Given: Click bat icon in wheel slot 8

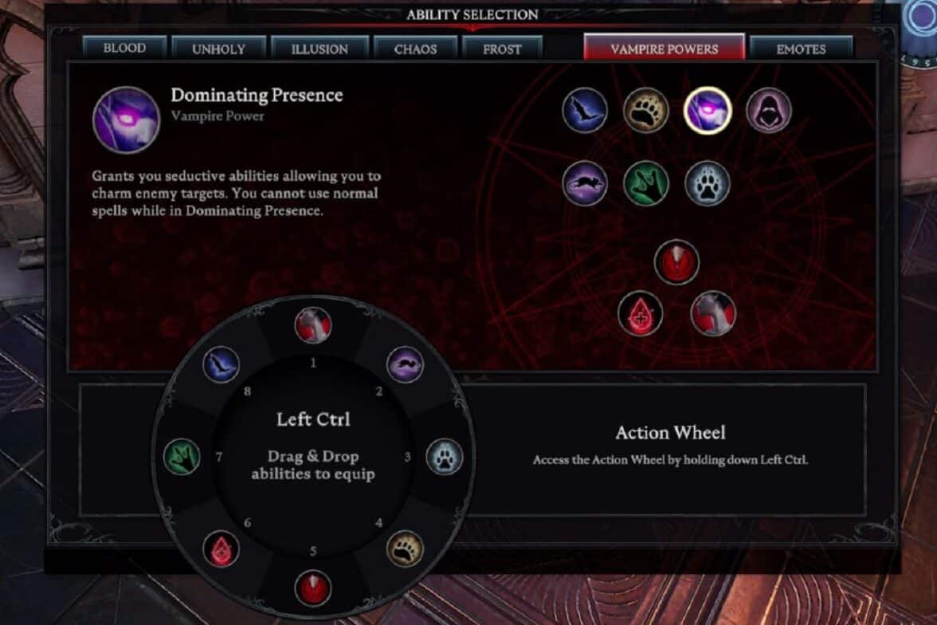Looking at the screenshot, I should click(222, 364).
